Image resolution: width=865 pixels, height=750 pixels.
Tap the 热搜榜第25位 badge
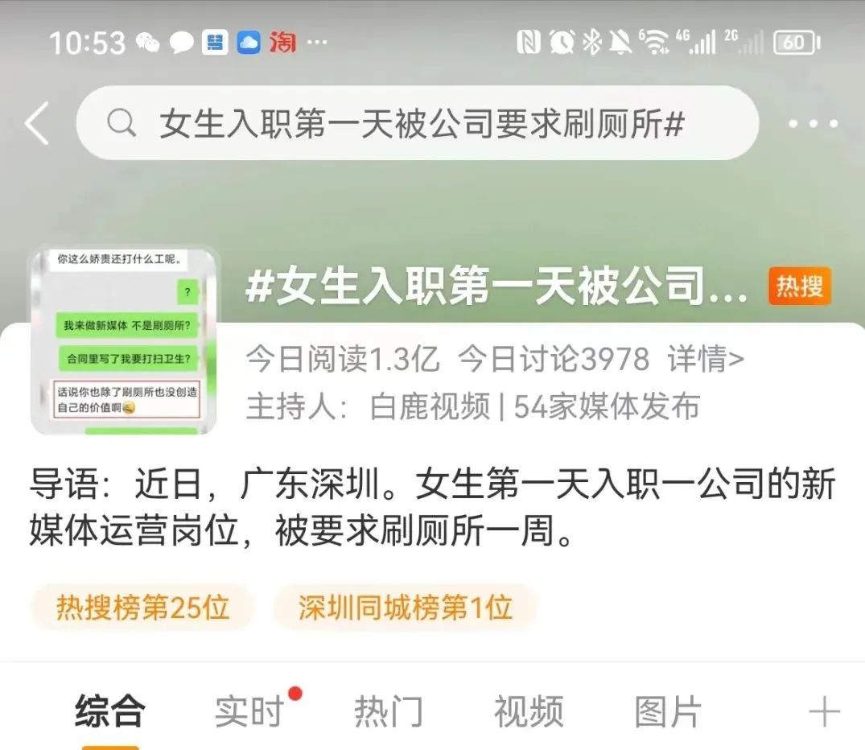pos(143,608)
